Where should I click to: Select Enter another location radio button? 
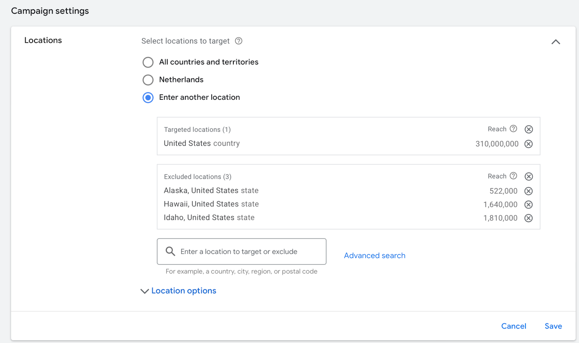[x=148, y=98]
